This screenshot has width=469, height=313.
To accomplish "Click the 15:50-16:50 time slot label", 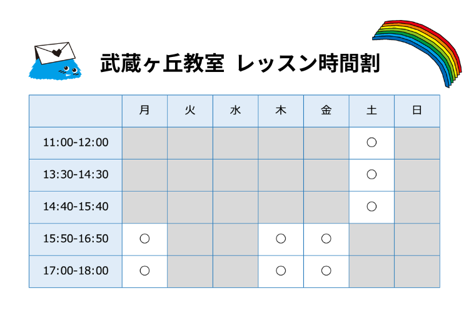I will tap(76, 239).
